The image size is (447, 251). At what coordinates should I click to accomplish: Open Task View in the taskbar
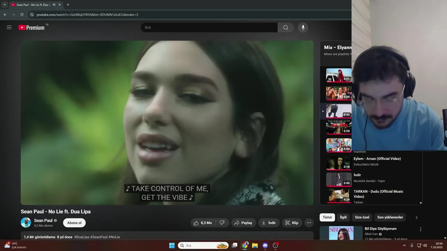235,245
